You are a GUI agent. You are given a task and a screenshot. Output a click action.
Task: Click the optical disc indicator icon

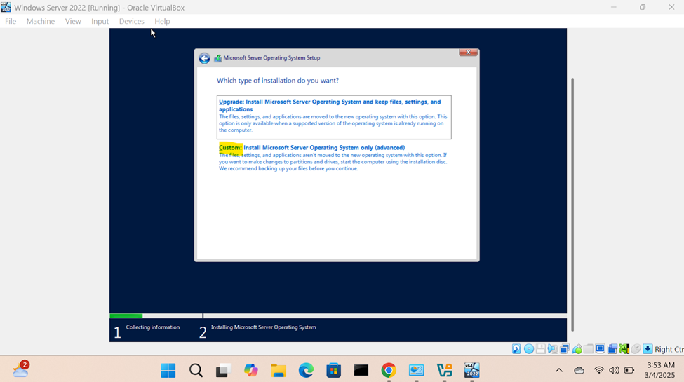pos(529,349)
